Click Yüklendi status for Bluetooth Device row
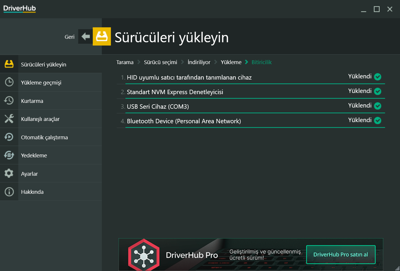This screenshot has width=400, height=271. click(360, 120)
